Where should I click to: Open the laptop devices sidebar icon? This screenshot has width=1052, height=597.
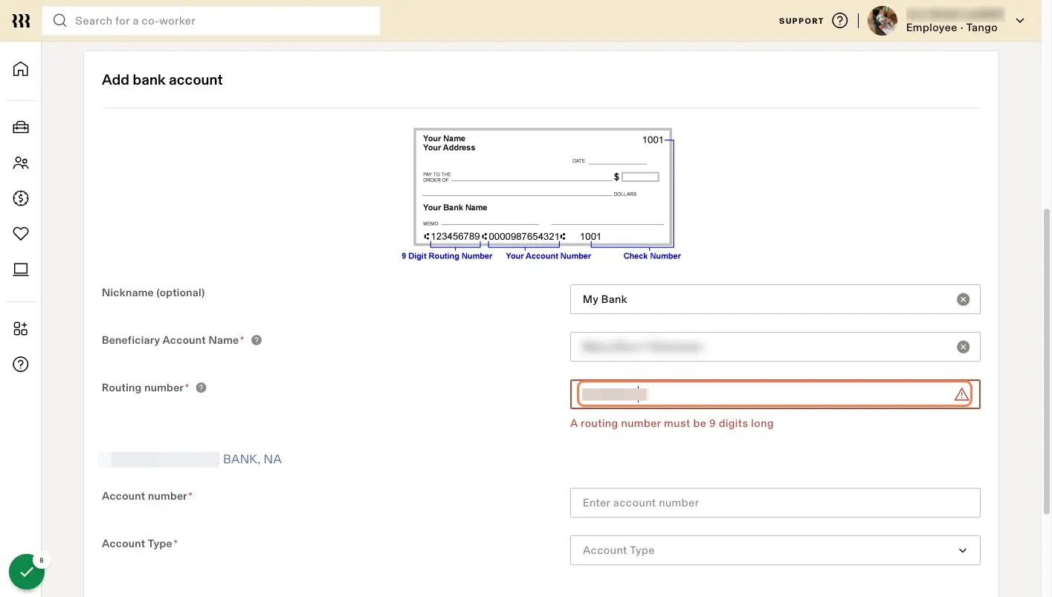point(21,270)
